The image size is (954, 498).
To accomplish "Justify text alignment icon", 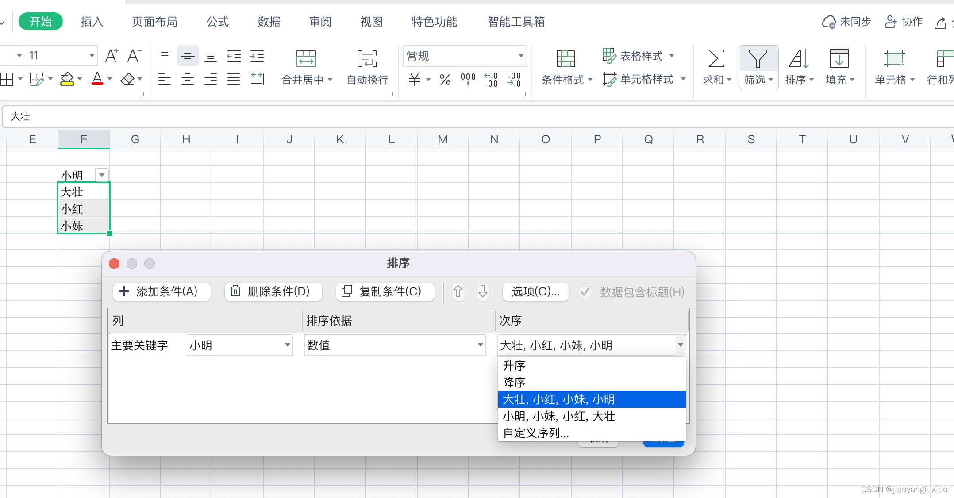I will (x=234, y=80).
